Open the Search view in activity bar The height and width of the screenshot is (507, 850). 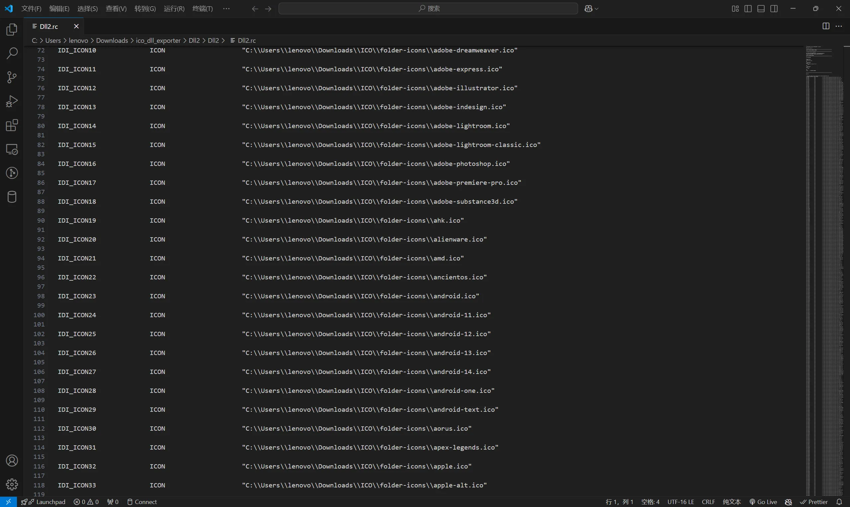12,53
